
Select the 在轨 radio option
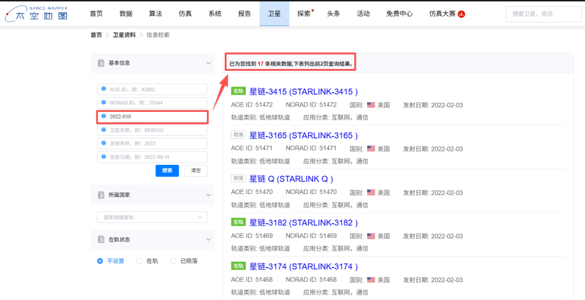(x=139, y=261)
